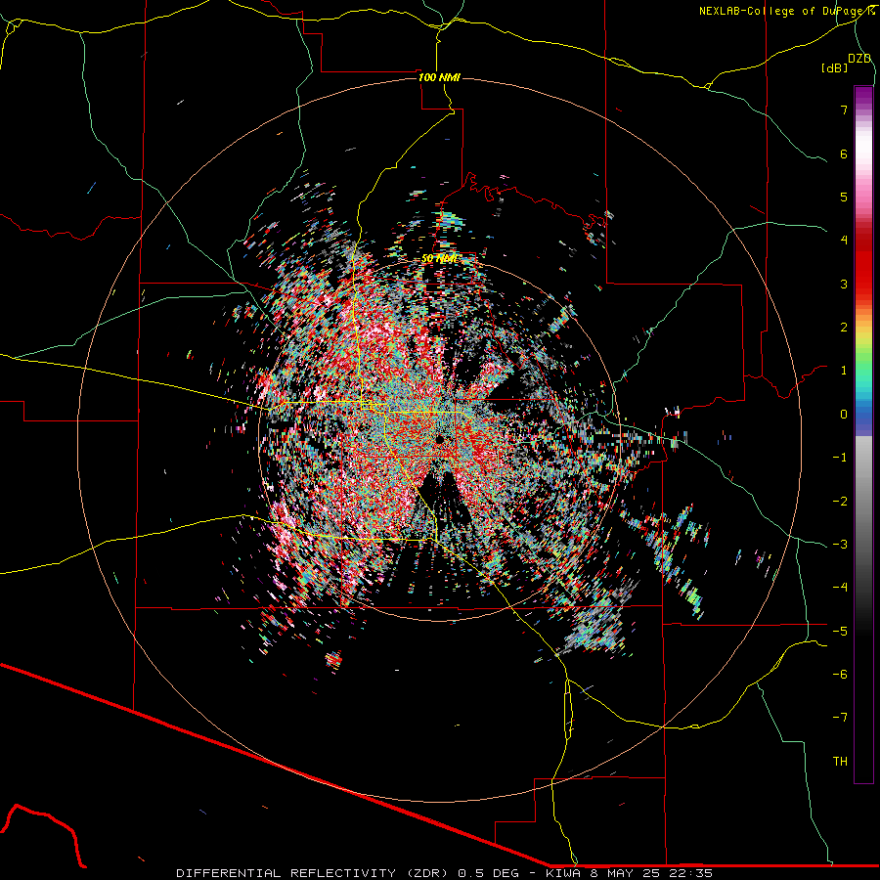Select the positive 4 dB scale label

click(x=844, y=241)
